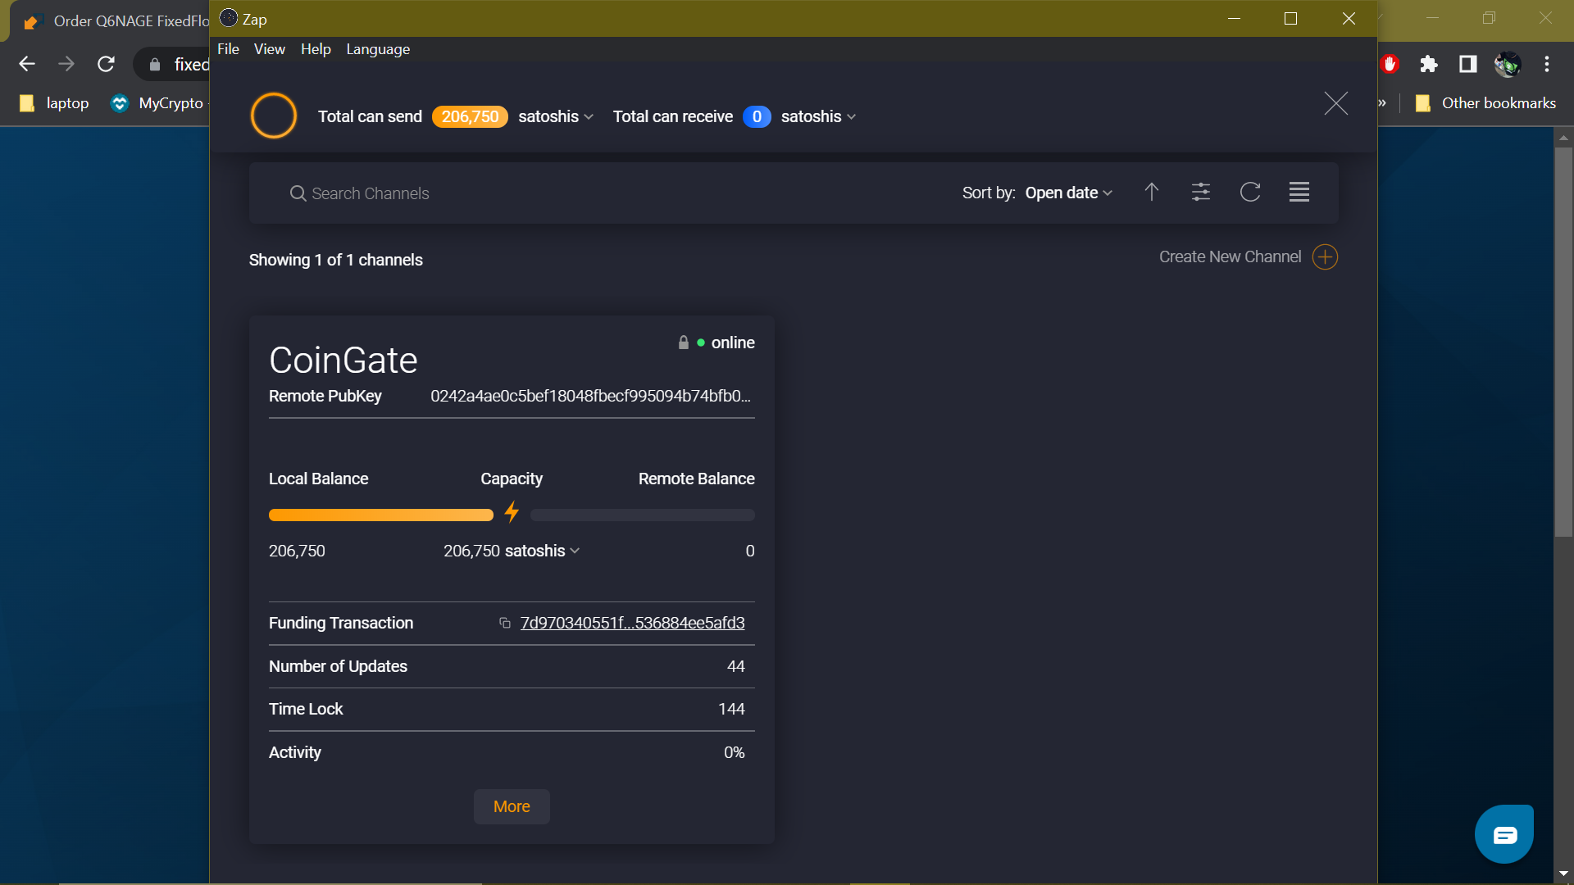Click the gray remote balance bar

pos(643,515)
